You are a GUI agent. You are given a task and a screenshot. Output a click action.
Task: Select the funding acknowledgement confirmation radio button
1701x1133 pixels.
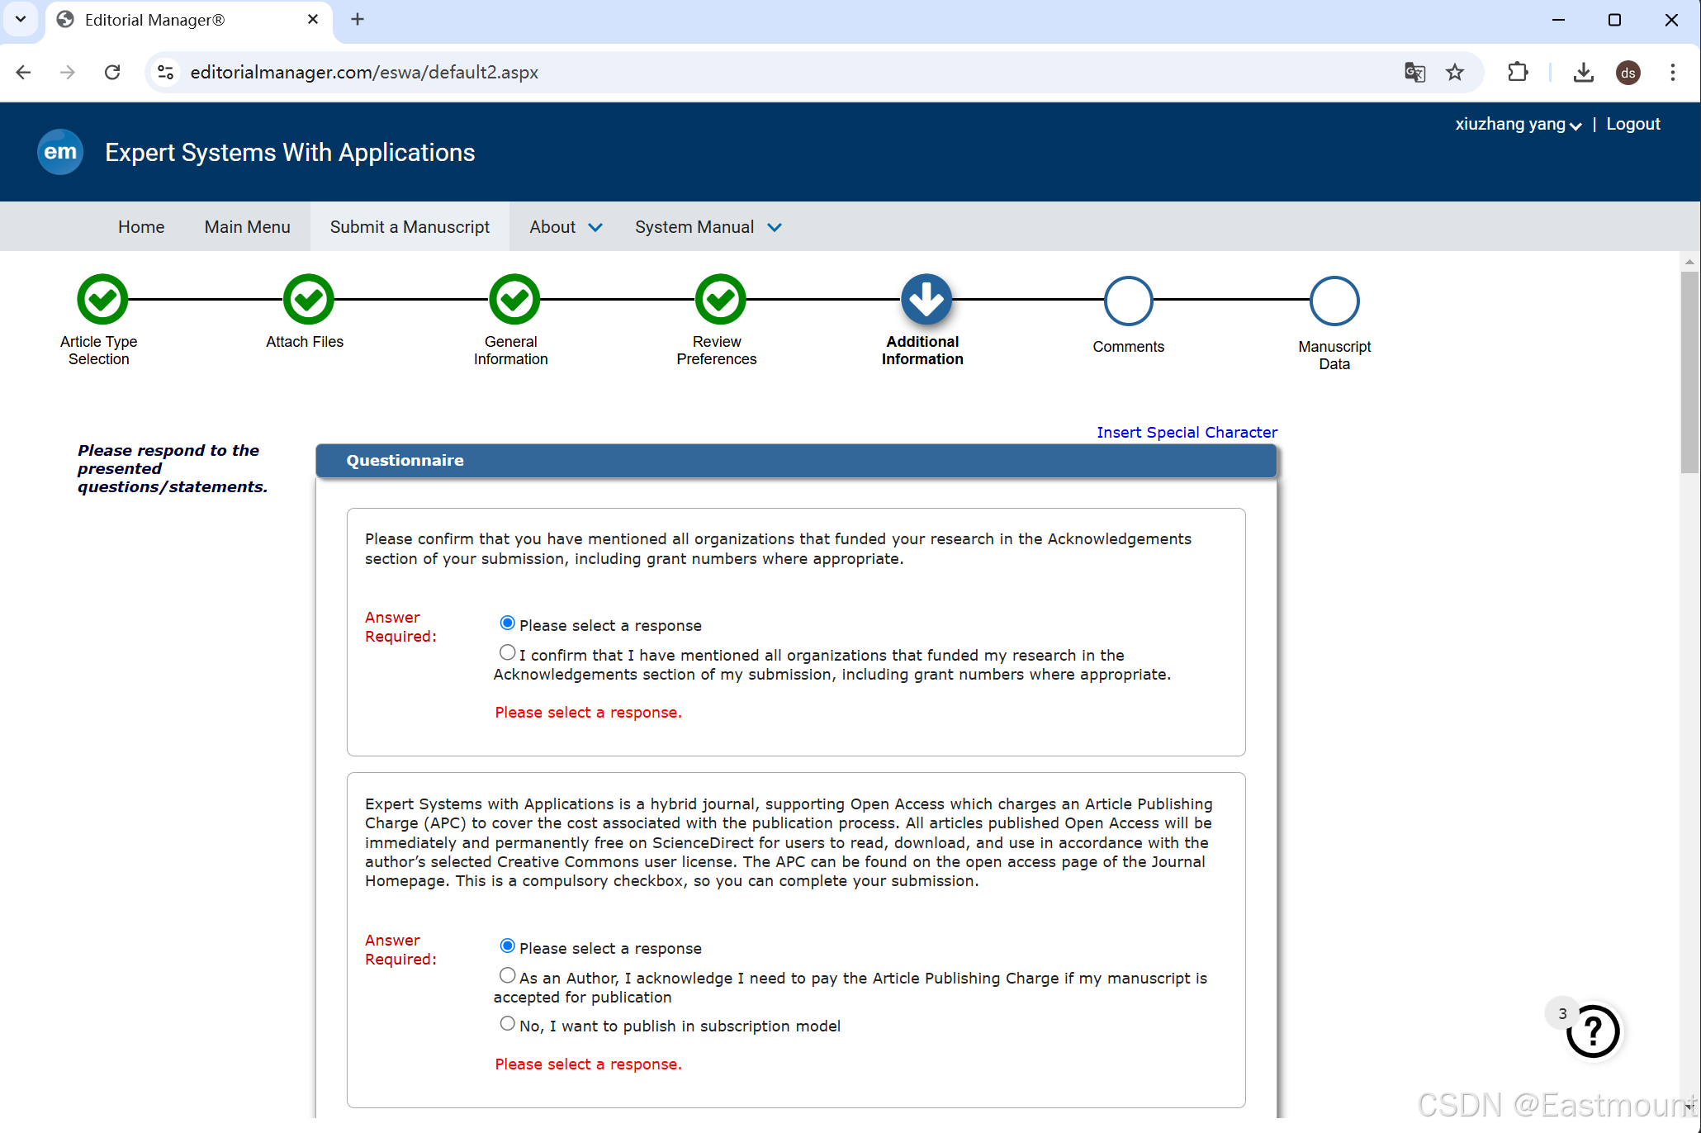click(507, 653)
